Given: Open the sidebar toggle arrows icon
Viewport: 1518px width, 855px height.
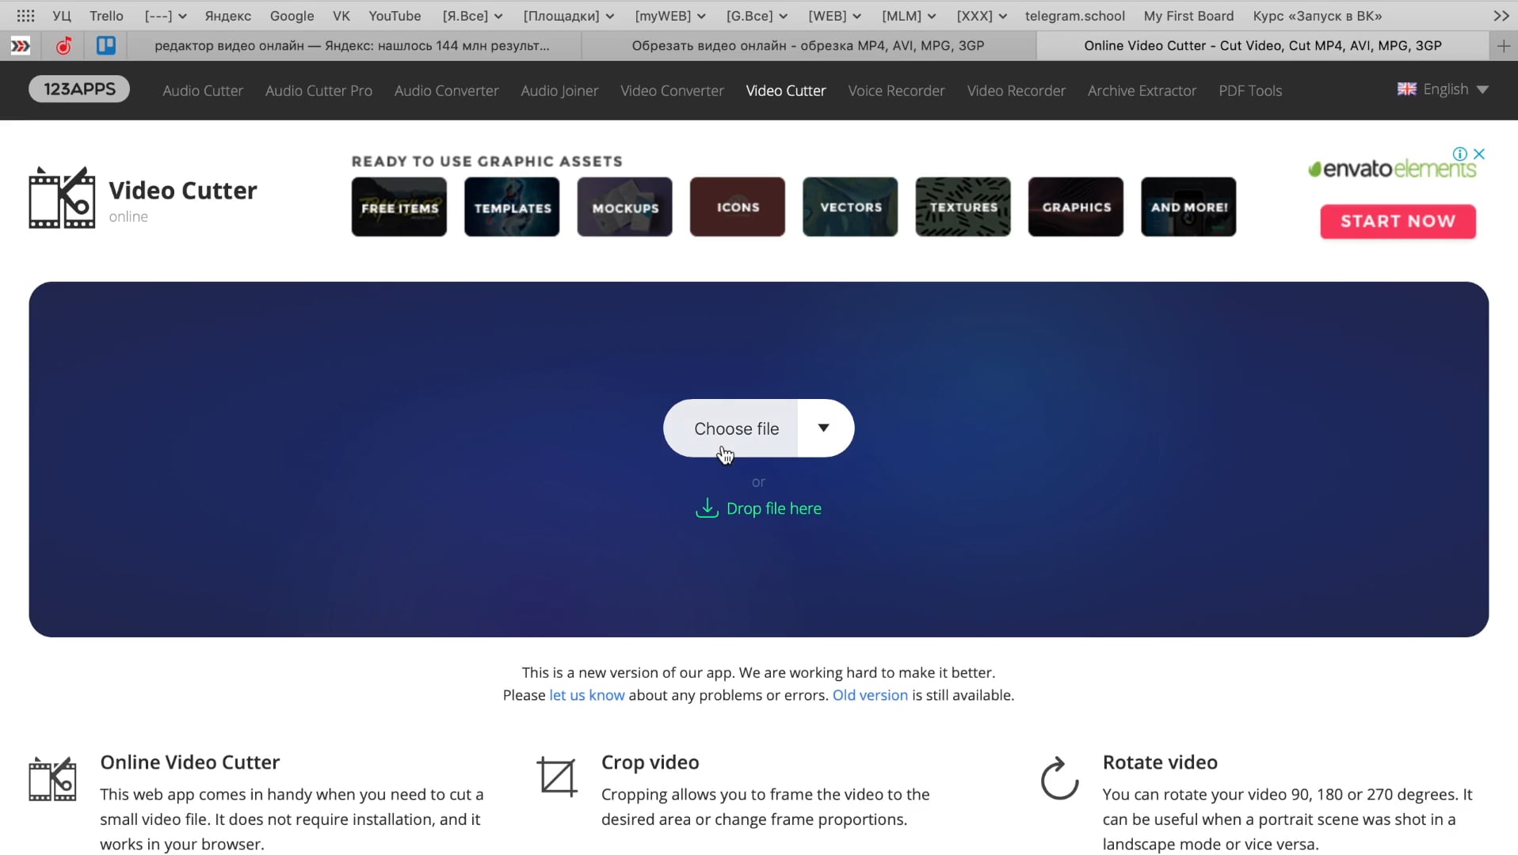Looking at the screenshot, I should coord(21,46).
